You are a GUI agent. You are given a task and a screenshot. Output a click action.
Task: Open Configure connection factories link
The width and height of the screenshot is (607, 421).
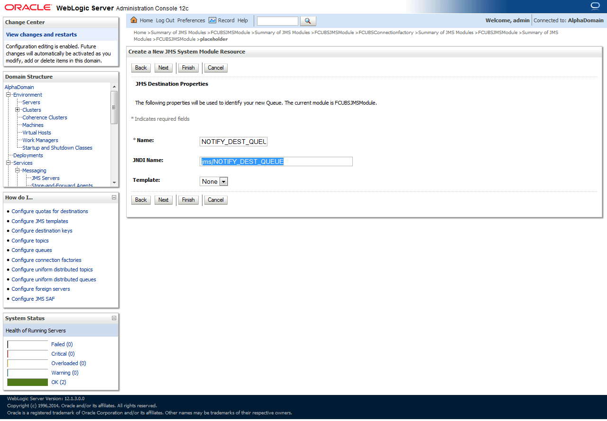click(x=46, y=260)
